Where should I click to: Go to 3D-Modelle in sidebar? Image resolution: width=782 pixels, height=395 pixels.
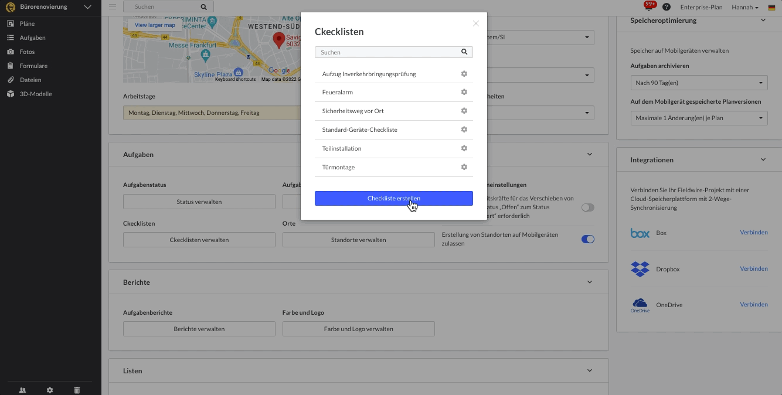(36, 94)
